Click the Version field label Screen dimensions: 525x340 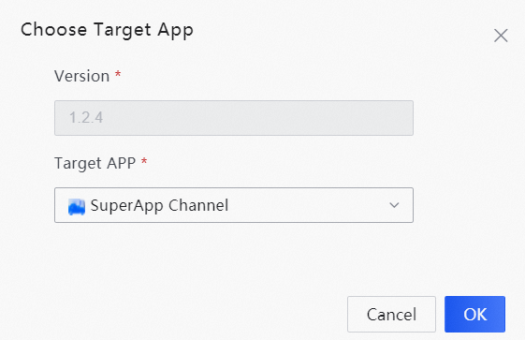pyautogui.click(x=82, y=76)
